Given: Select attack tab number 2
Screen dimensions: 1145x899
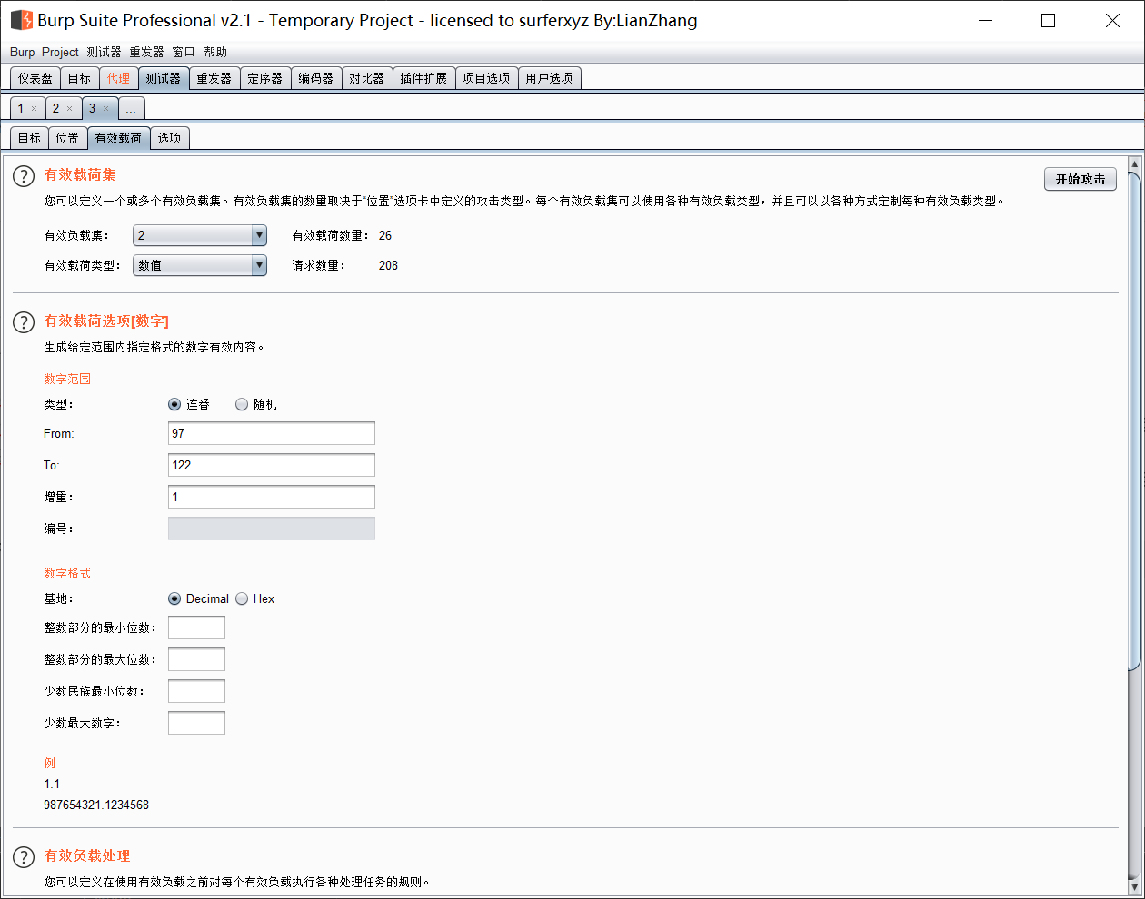Looking at the screenshot, I should (x=55, y=109).
